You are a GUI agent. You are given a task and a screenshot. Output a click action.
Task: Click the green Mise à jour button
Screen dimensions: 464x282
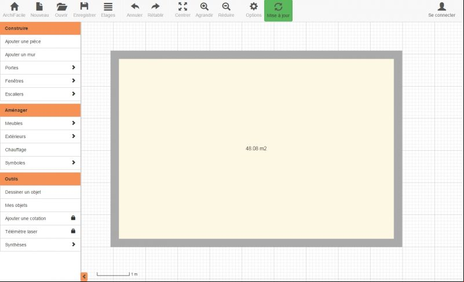coord(278,10)
